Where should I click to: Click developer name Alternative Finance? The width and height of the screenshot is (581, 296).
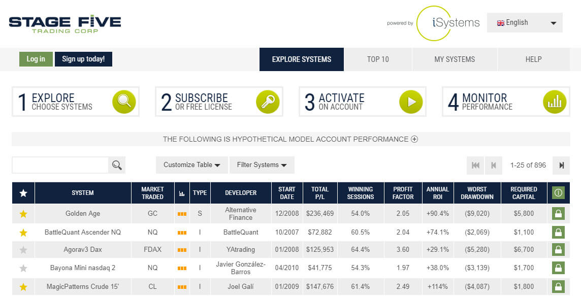(241, 213)
